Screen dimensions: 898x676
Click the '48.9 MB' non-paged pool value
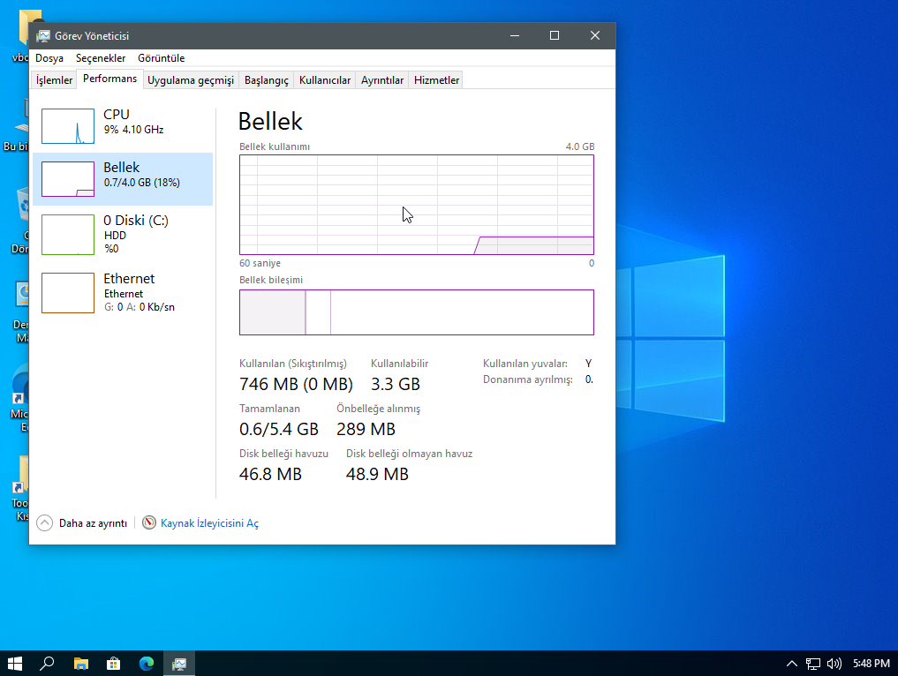click(x=377, y=475)
